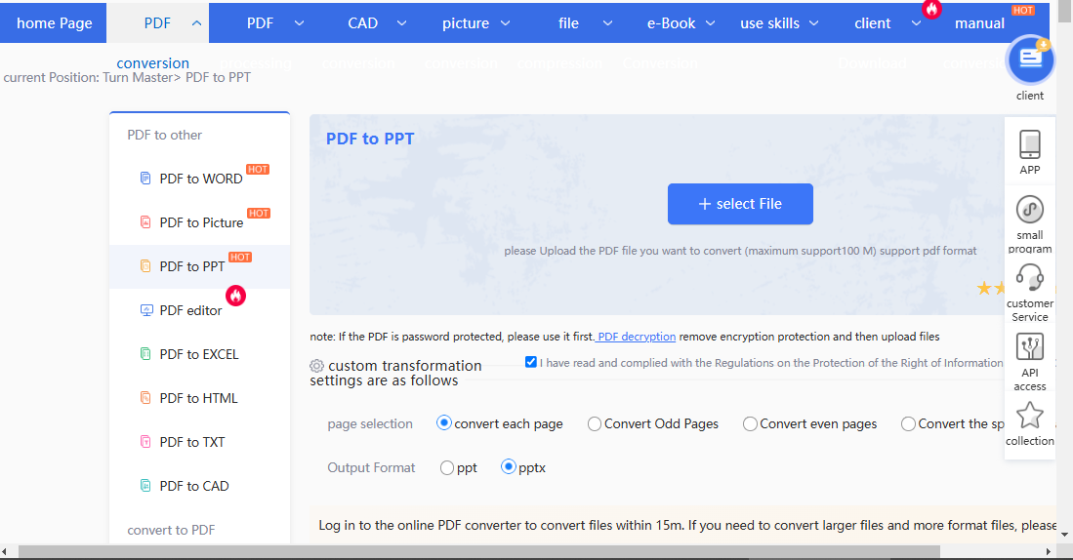This screenshot has height=560, width=1073.
Task: Open the API access icon
Action: 1030,346
